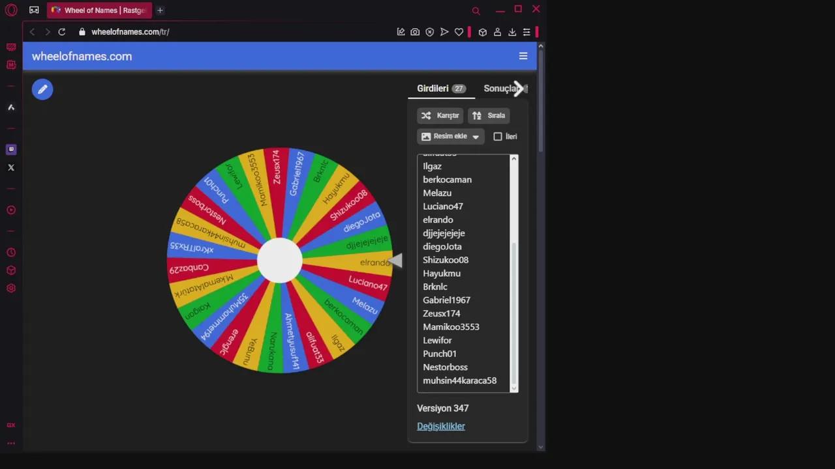Select the Wheel of Names browser tab
Image resolution: width=835 pixels, height=469 pixels.
(99, 10)
